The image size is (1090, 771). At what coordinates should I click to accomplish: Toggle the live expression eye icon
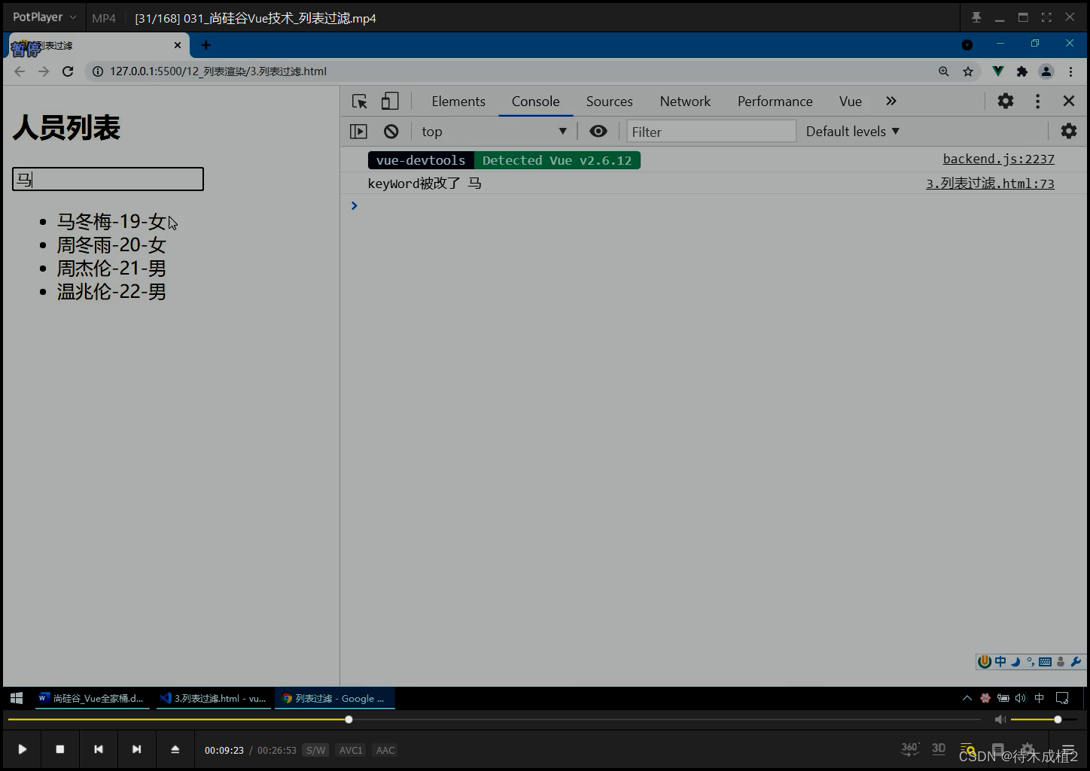click(x=598, y=131)
